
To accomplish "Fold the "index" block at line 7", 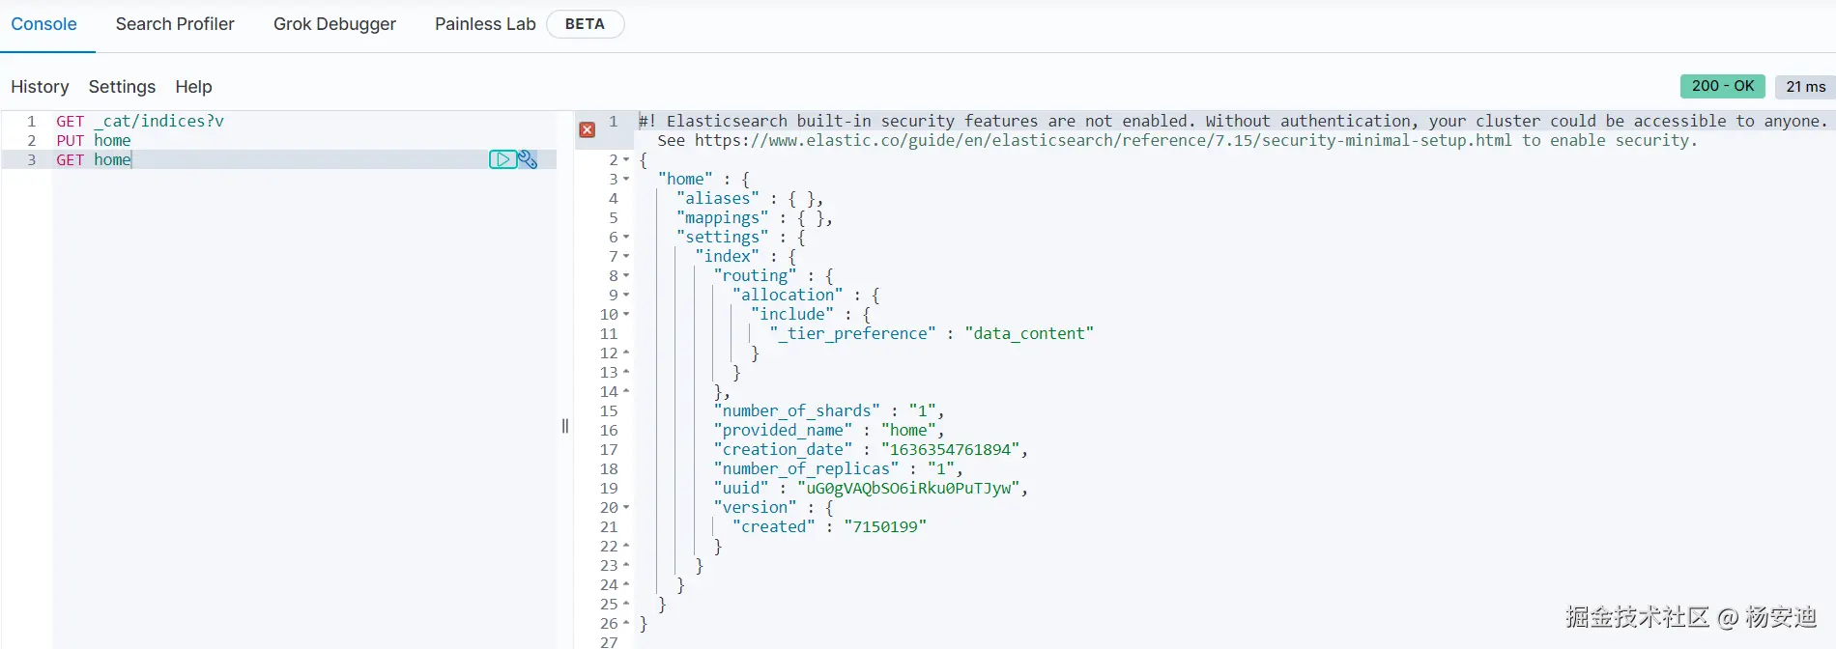I will 626,257.
